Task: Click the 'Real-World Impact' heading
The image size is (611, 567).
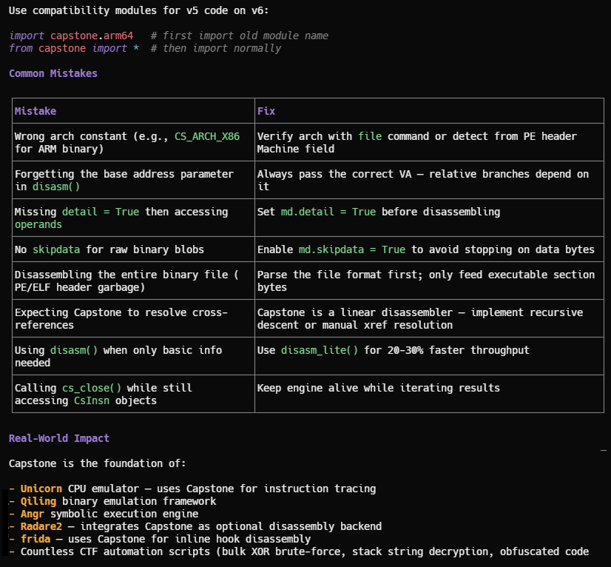Action: coord(59,438)
